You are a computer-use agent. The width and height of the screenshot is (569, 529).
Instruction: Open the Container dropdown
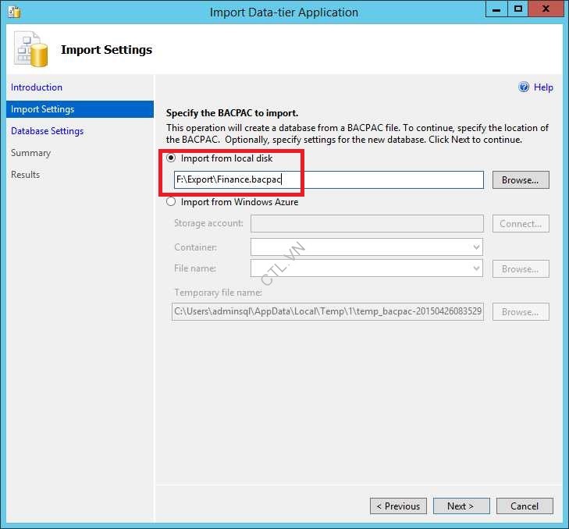[x=366, y=247]
